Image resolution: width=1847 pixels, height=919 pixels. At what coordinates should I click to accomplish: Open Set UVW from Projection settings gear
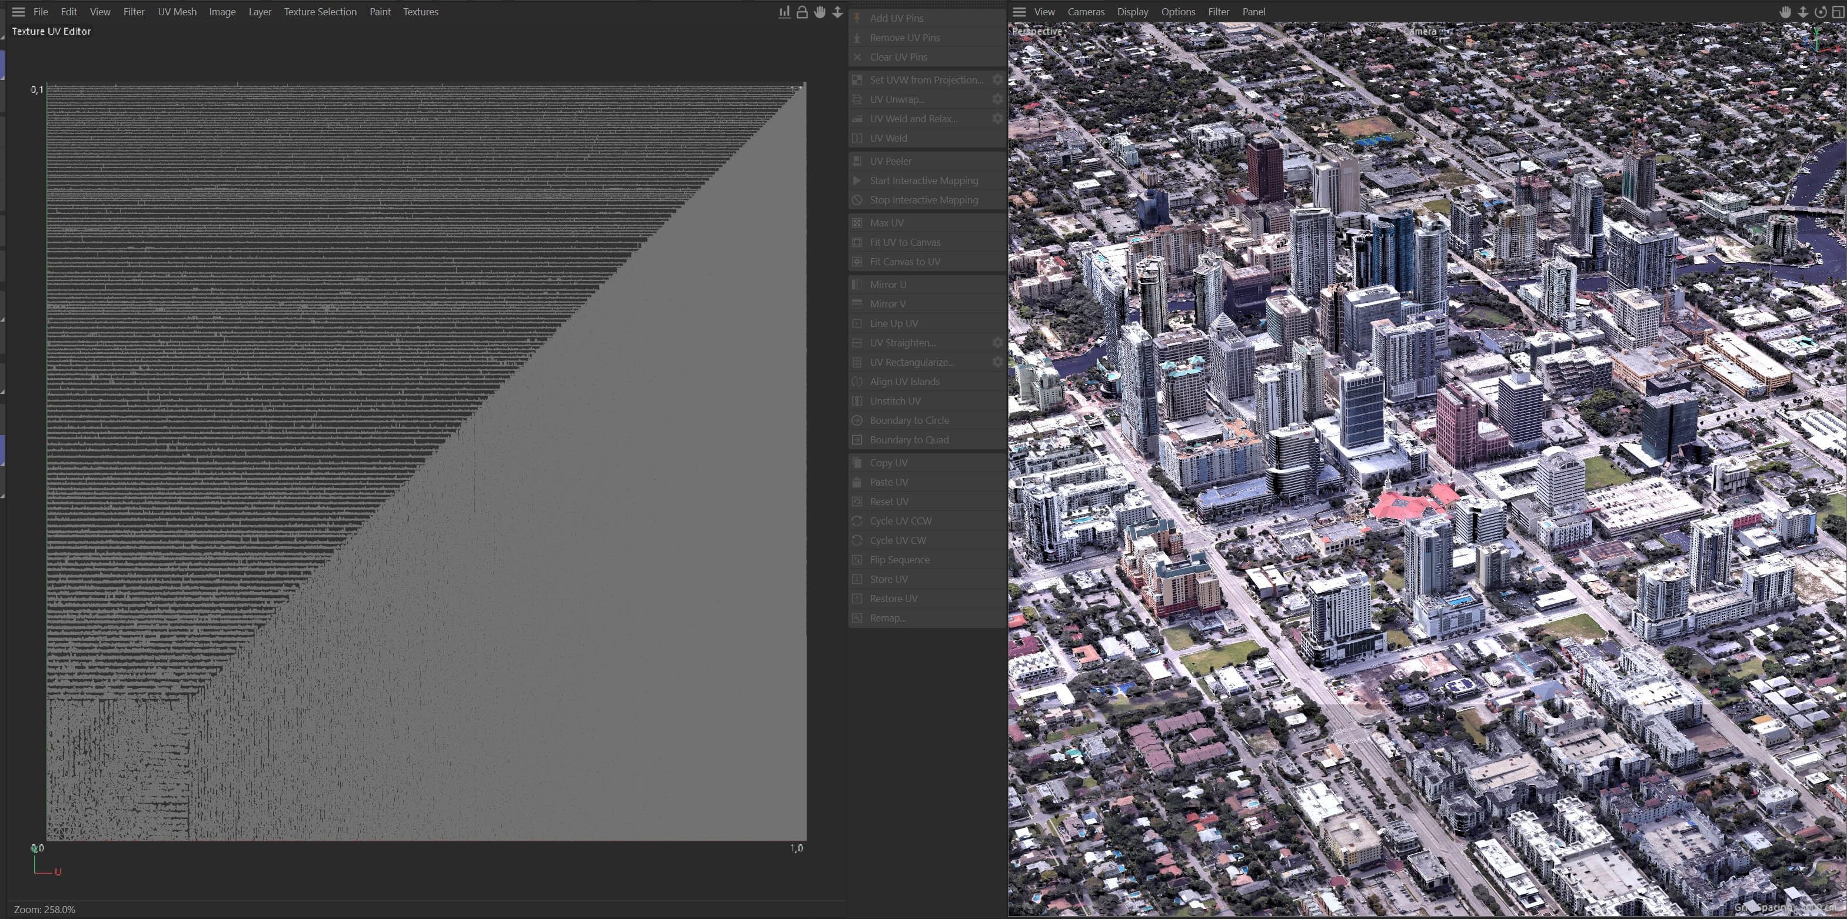(997, 79)
